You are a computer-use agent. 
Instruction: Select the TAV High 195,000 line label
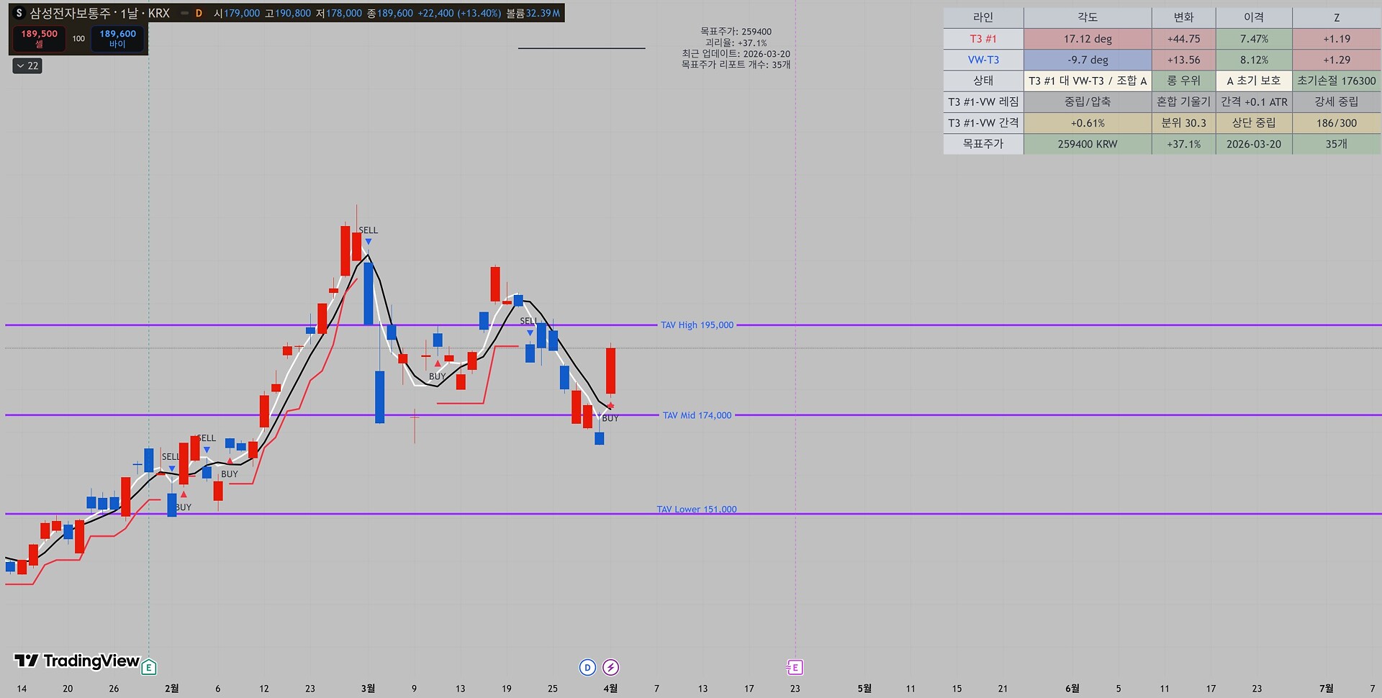[697, 325]
